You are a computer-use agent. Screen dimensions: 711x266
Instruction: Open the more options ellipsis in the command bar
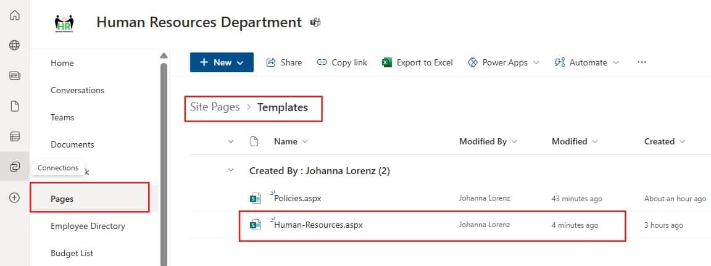(x=642, y=62)
